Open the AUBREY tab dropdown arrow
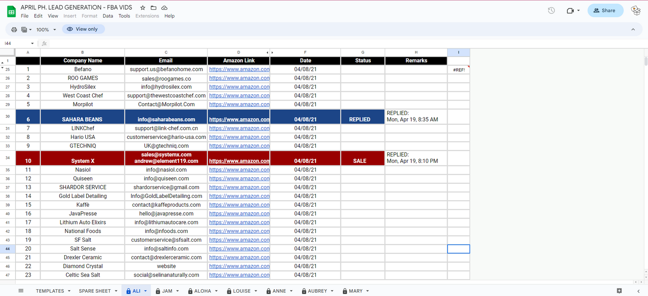 332,291
